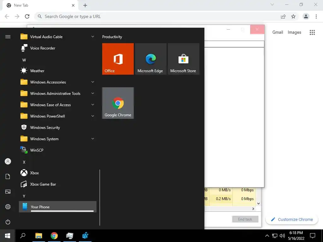This screenshot has height=242, width=323.
Task: Open the notification center icon
Action: pos(313,236)
